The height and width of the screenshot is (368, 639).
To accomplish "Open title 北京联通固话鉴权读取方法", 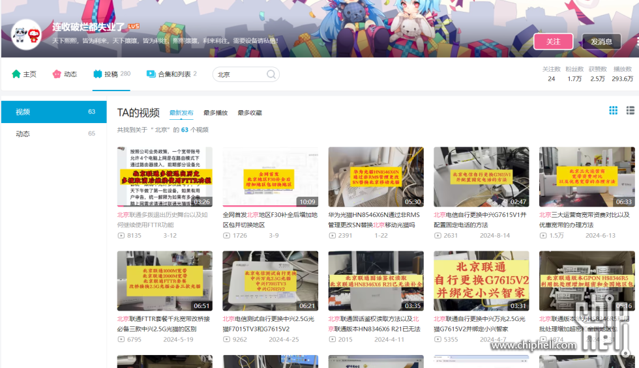I will point(374,324).
